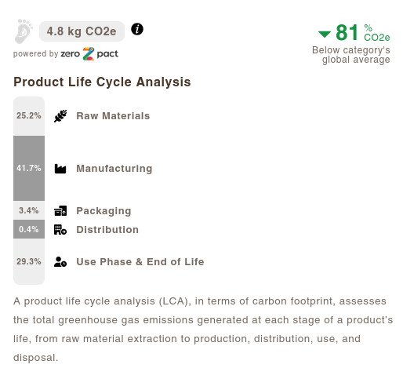
Task: Click the Use Phase person-clock icon
Action: 60,261
